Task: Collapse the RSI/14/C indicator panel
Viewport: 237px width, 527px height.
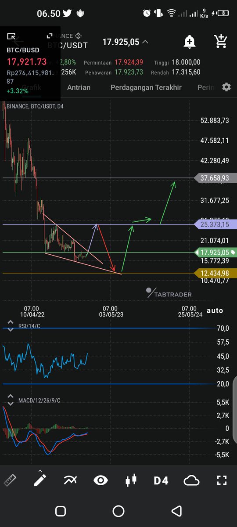Action: tap(11, 325)
